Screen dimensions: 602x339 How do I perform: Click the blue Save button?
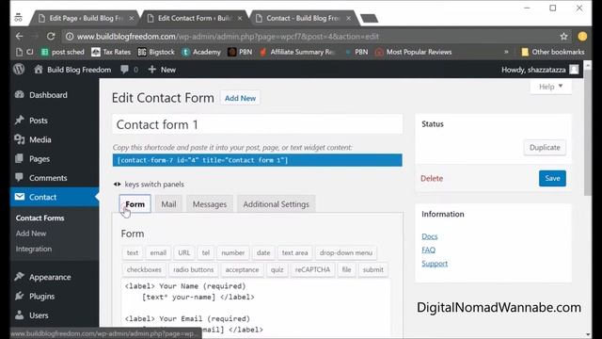552,178
